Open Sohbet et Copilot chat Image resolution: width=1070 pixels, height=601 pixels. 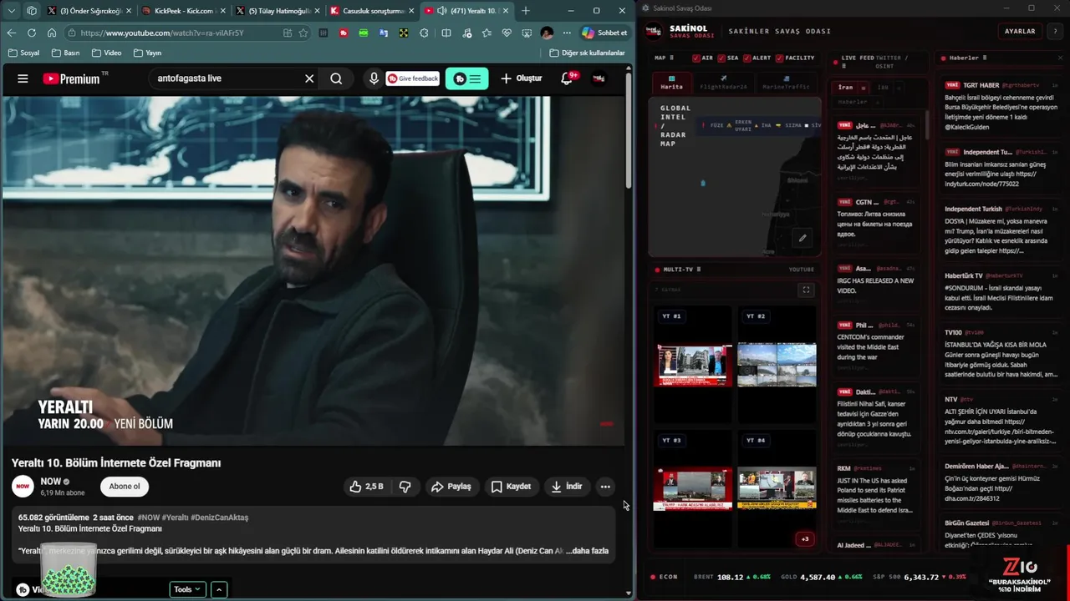[604, 33]
